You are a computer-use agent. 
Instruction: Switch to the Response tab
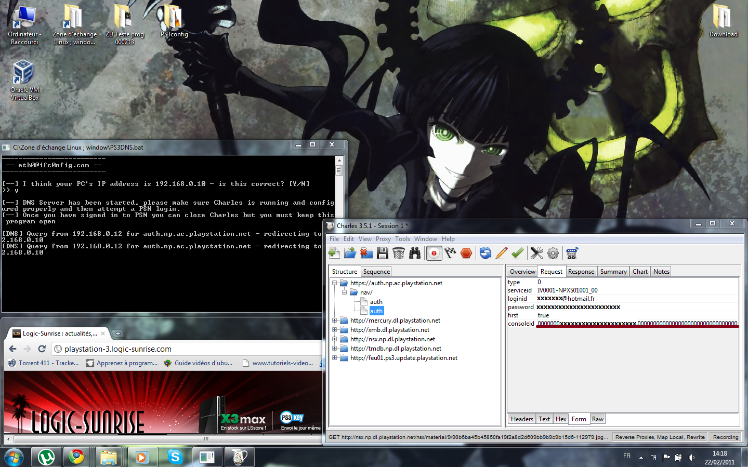pos(581,272)
